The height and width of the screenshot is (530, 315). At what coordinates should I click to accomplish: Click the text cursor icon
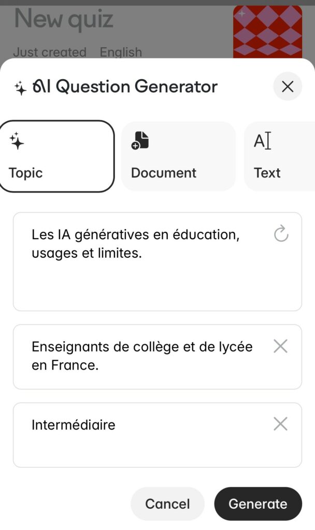262,141
